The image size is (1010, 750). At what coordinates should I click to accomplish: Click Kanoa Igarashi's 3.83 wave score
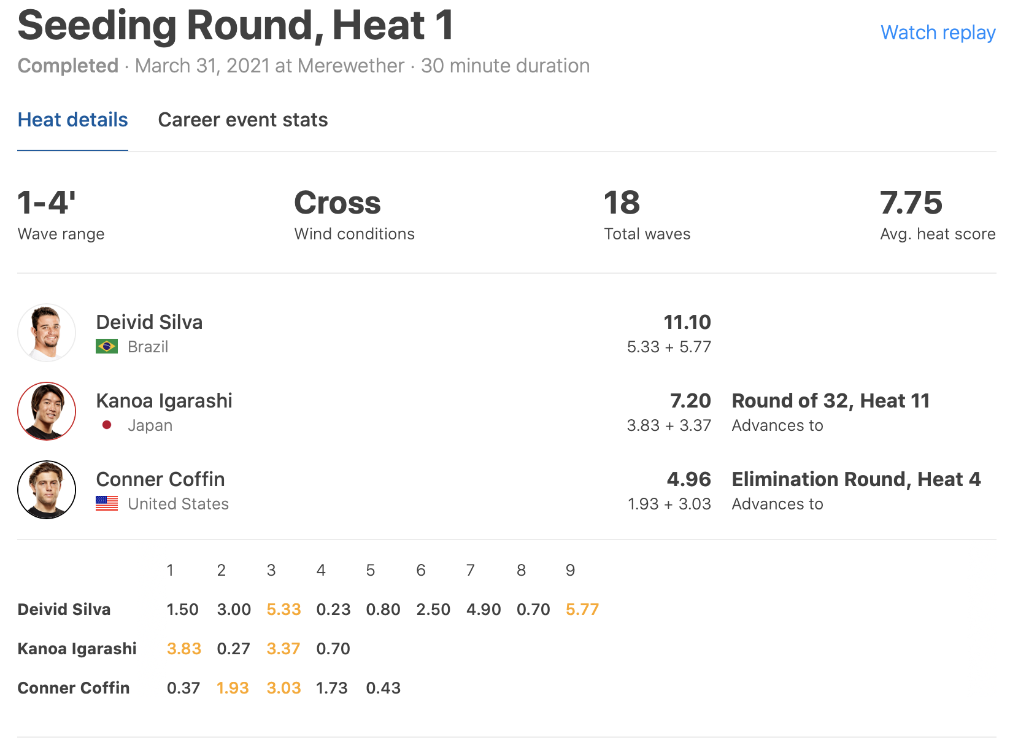coord(183,649)
